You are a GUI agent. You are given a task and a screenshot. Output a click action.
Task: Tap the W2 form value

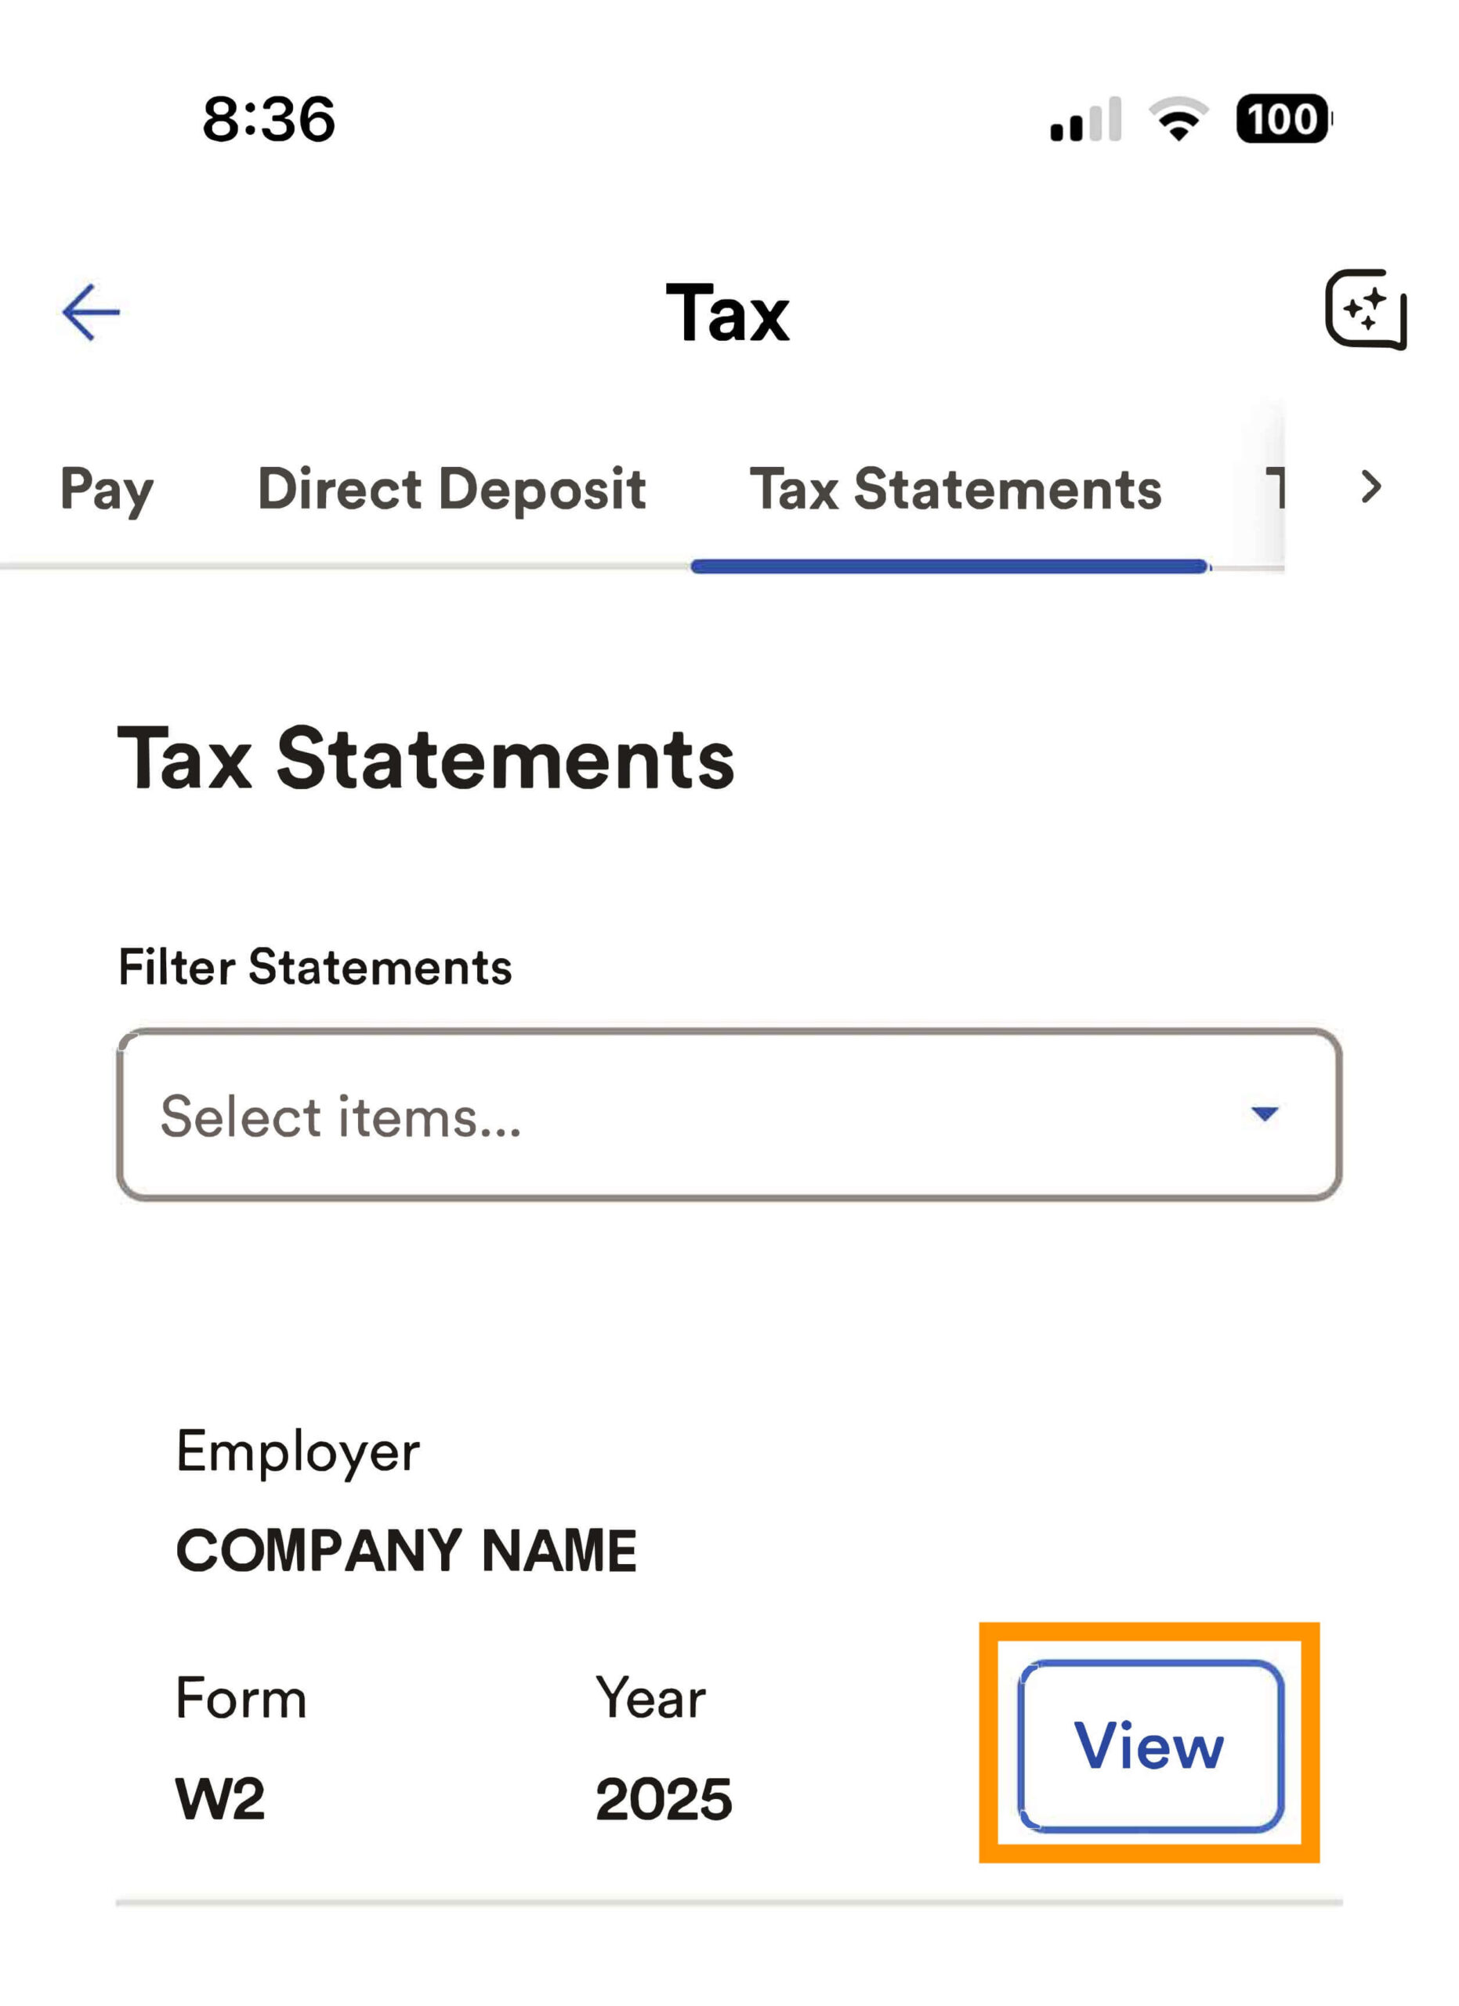(x=220, y=1798)
